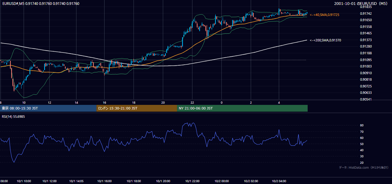
Task: Select the 40 SMA 0.91725 label
Action: click(325, 15)
